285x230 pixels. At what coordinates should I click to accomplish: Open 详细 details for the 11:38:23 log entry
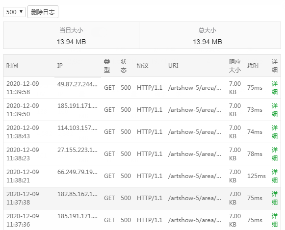click(x=275, y=154)
